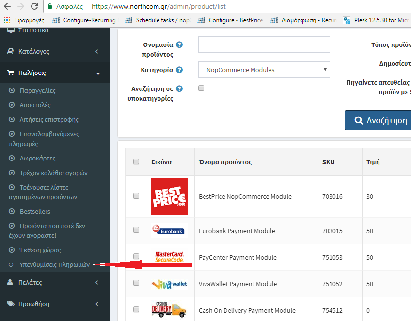This screenshot has width=411, height=321.
Task: Click the Πωλήσεις shopping cart icon
Action: pyautogui.click(x=11, y=73)
